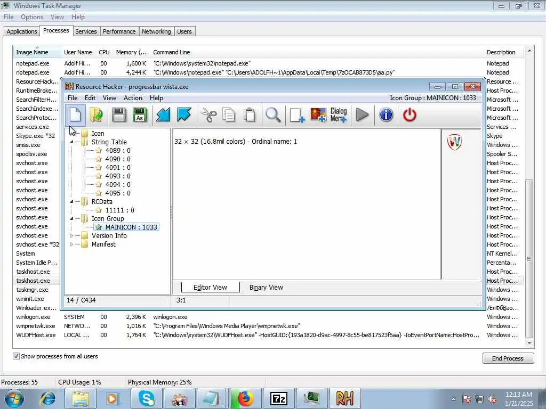The width and height of the screenshot is (546, 409).
Task: Sort by Command Line column header
Action: 317,52
